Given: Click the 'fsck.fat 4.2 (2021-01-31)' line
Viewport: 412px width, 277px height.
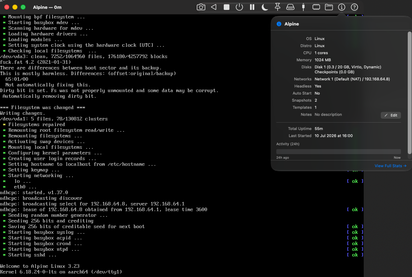Looking at the screenshot, I should tap(36, 62).
